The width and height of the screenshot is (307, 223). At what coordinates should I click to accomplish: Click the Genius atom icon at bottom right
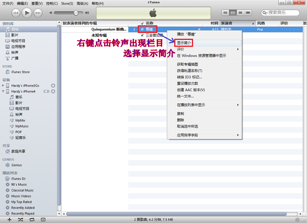pos(297,220)
